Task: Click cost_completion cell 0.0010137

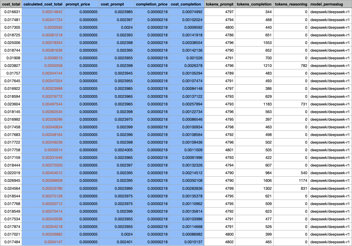Action: coord(187,242)
